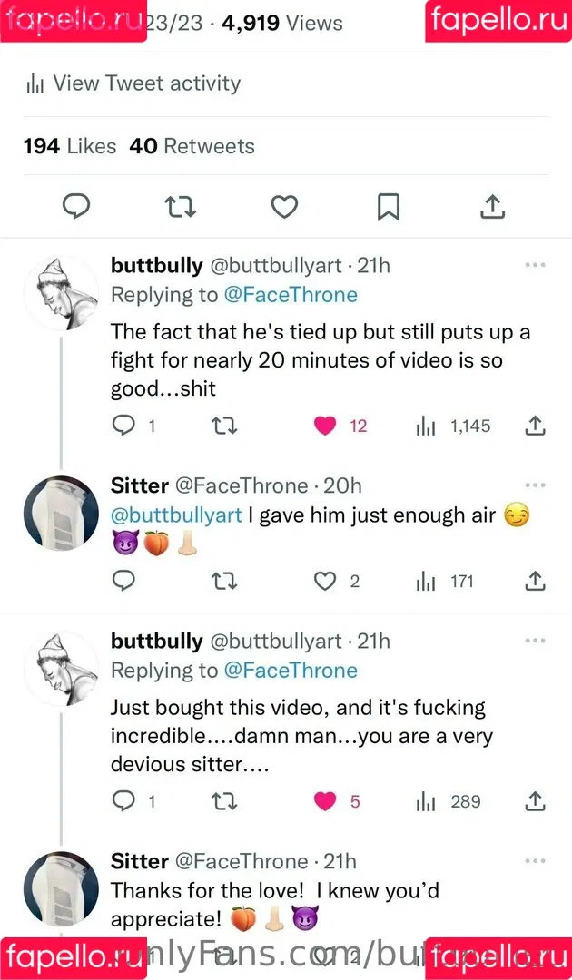Image resolution: width=572 pixels, height=980 pixels.
Task: Like the main tweet with heart icon
Action: [284, 207]
